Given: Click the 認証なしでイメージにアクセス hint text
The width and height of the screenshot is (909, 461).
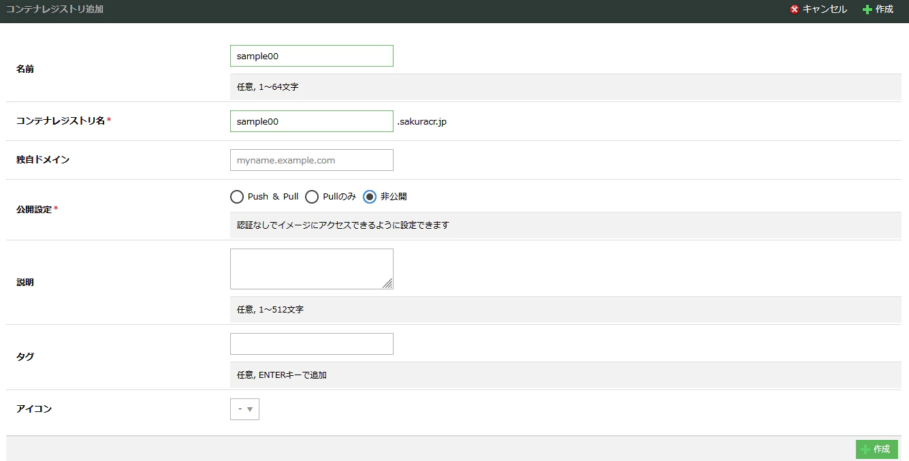Looking at the screenshot, I should [343, 225].
